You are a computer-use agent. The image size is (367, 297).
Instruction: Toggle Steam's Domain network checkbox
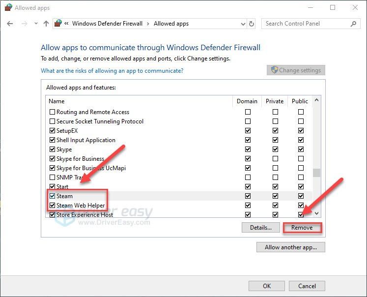click(248, 196)
